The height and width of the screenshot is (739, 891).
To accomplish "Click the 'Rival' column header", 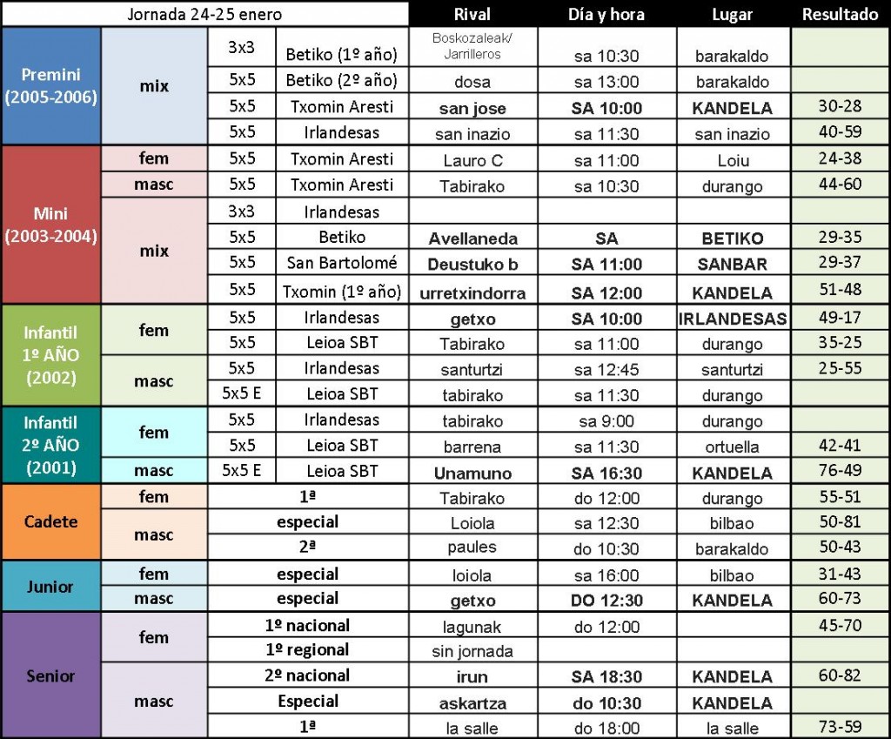I will point(472,14).
